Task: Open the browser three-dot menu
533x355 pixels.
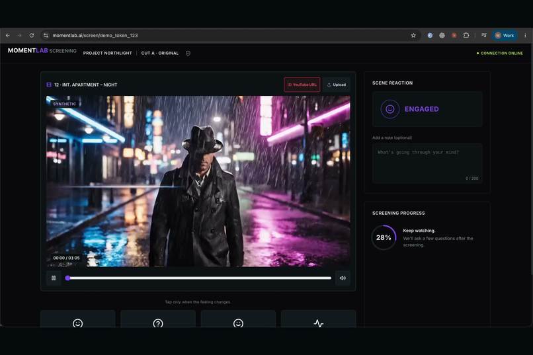Action: [525, 35]
